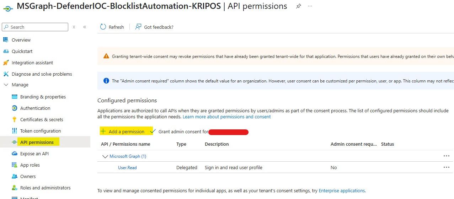Click the 'No' admin consent cell
This screenshot has width=454, height=199.
pos(333,167)
